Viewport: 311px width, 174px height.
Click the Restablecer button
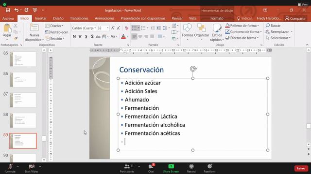(56, 32)
